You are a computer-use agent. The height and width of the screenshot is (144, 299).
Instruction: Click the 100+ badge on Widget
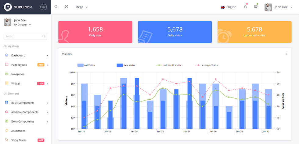(41, 83)
